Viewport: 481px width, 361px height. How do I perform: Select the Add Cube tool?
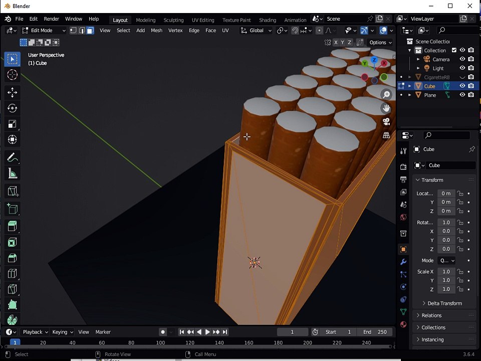coord(12,209)
